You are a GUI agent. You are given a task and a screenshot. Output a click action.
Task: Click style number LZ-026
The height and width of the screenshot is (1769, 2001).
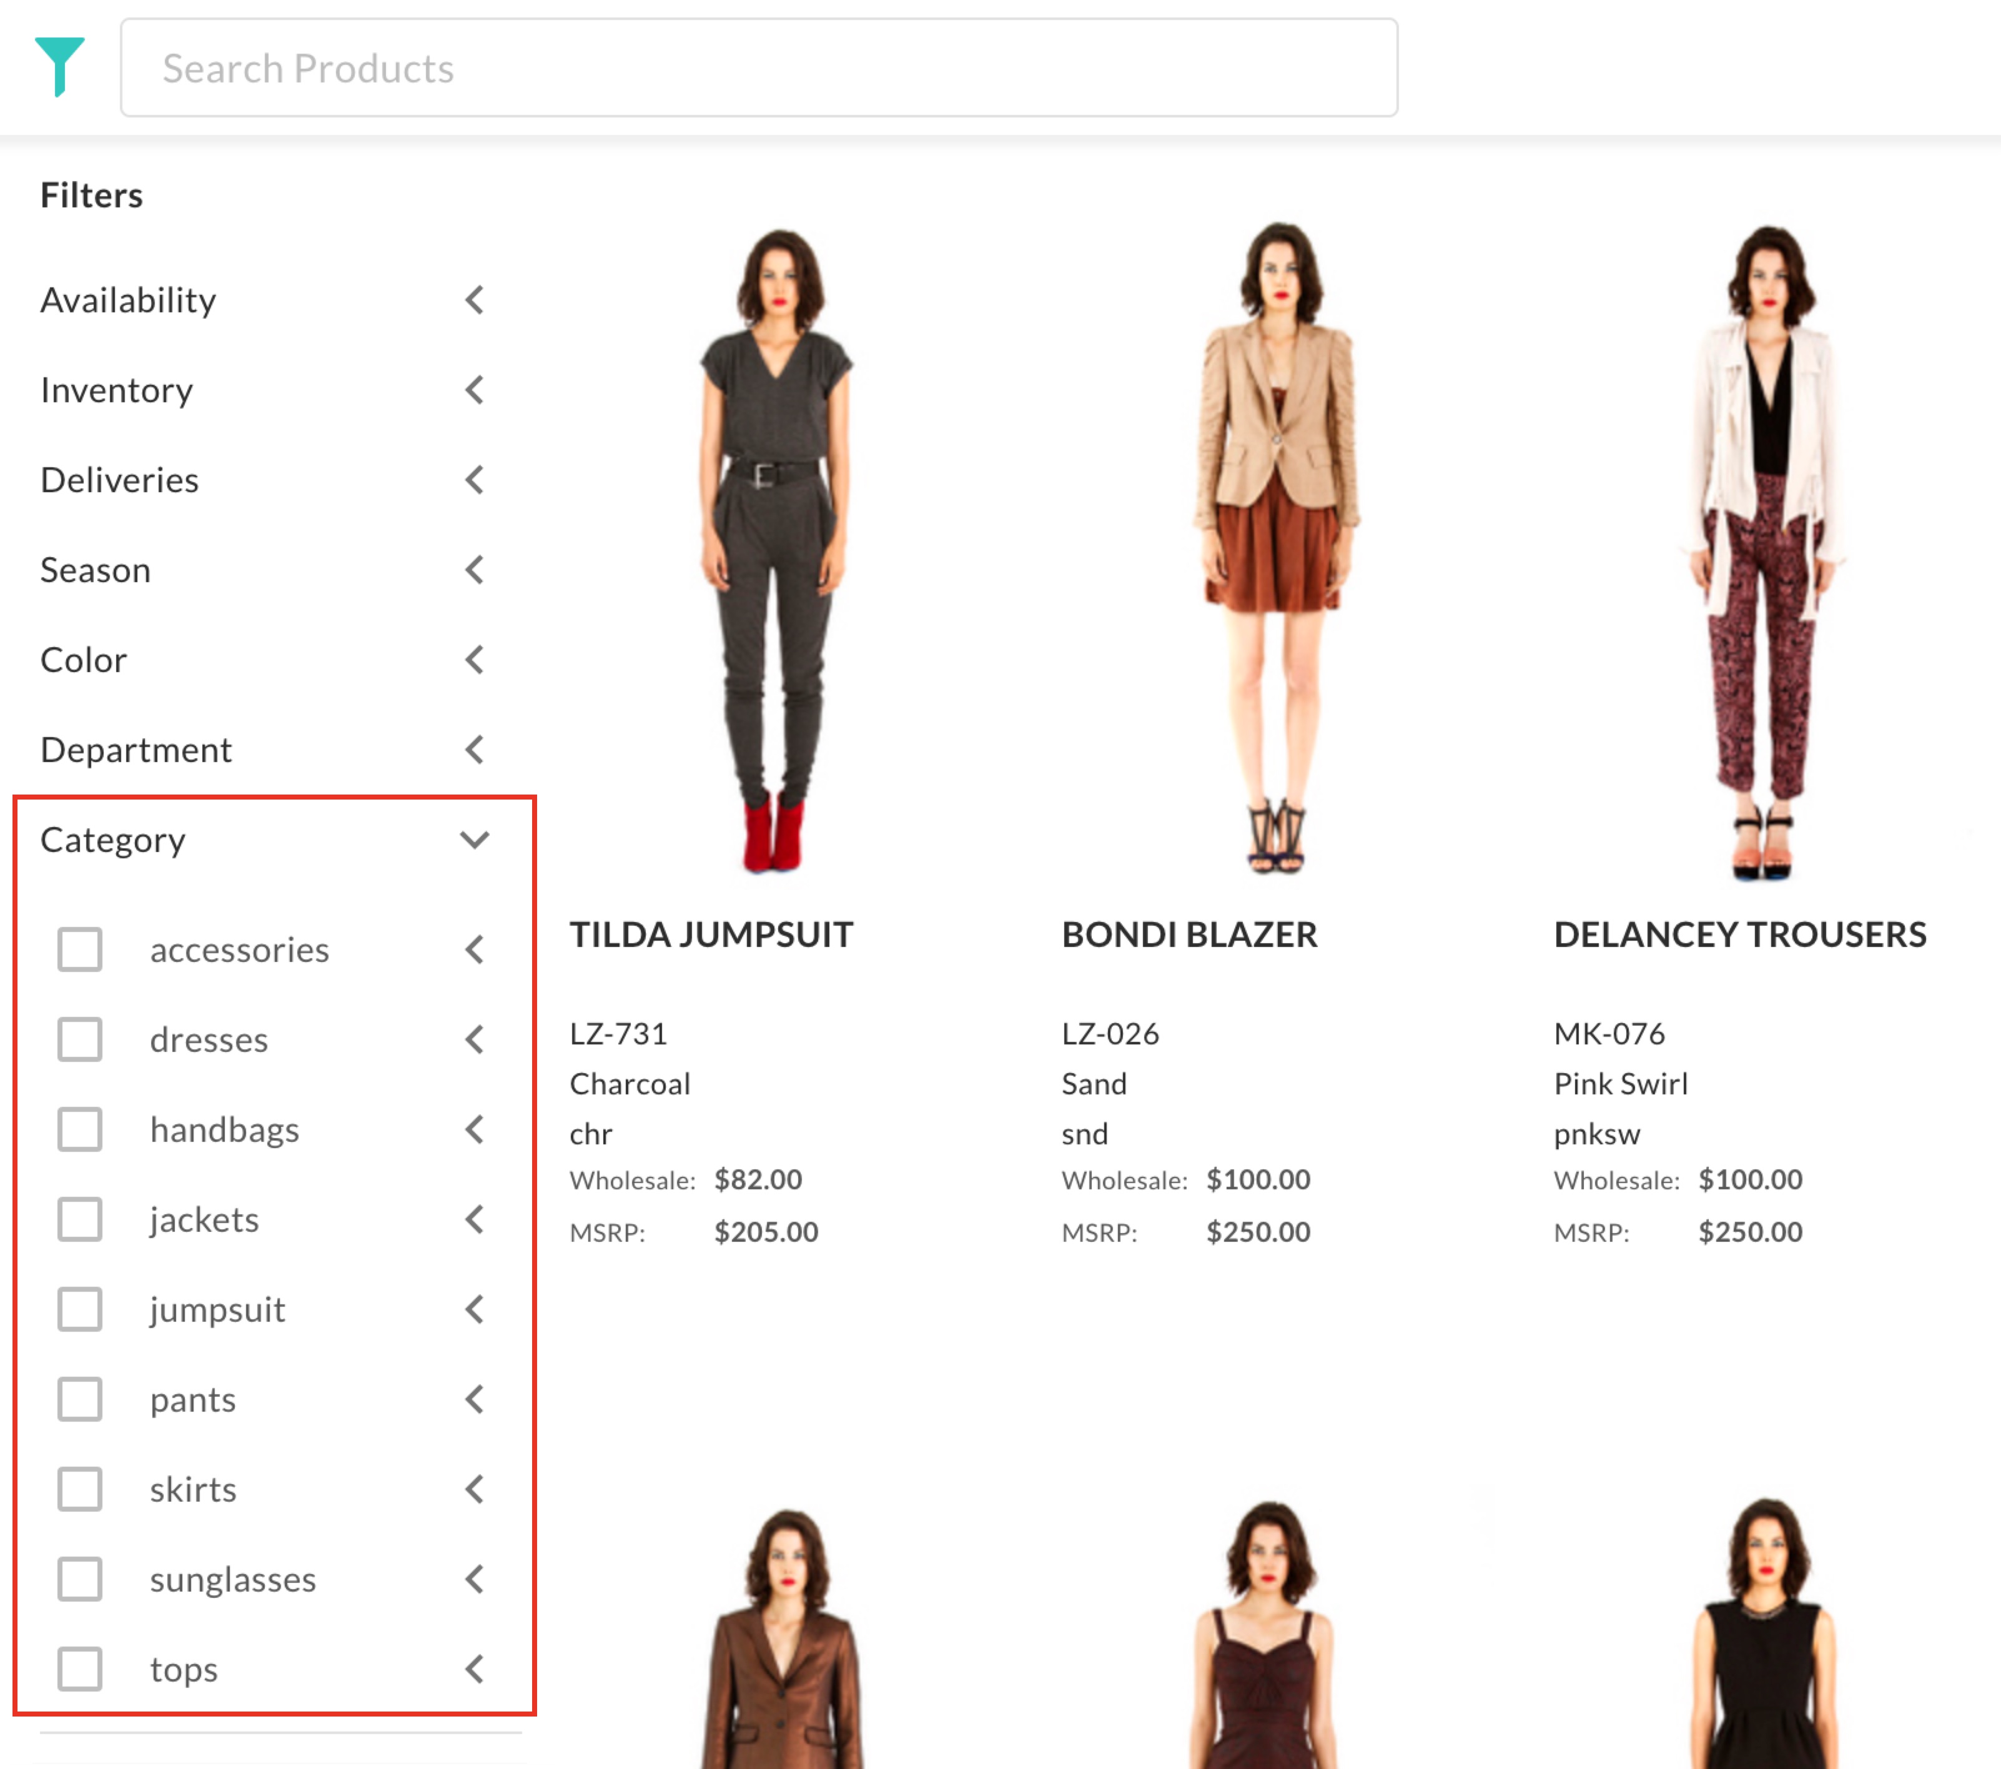[x=1110, y=1034]
